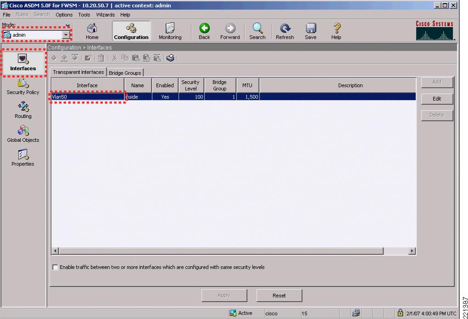Open the Help menu in menu bar
The image size is (468, 319).
point(125,15)
